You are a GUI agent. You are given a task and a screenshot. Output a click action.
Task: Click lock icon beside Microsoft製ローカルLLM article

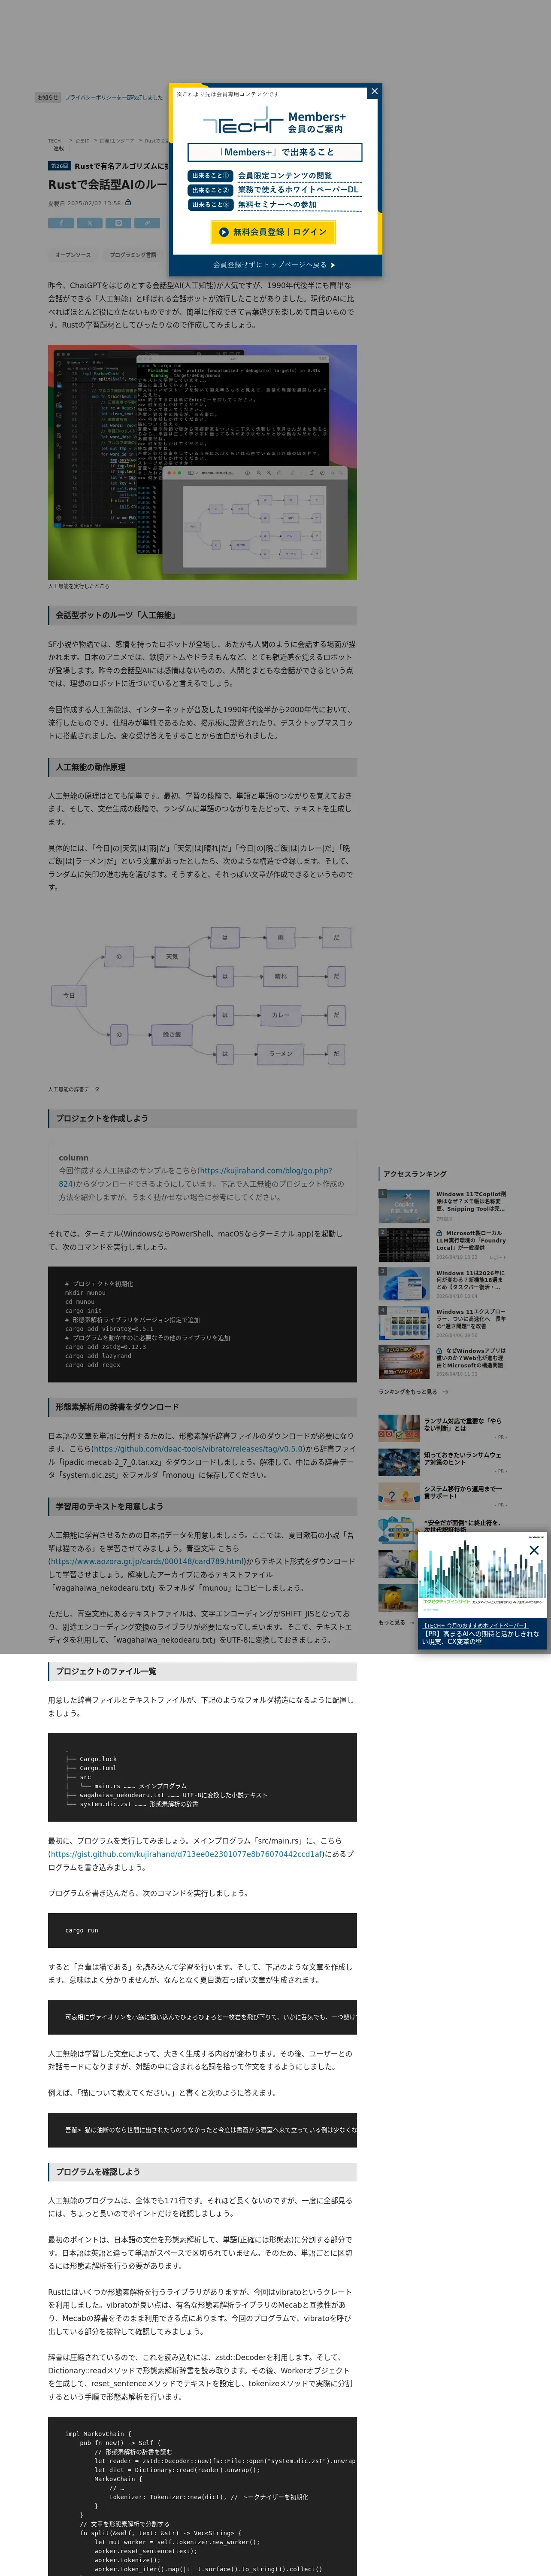[439, 1233]
